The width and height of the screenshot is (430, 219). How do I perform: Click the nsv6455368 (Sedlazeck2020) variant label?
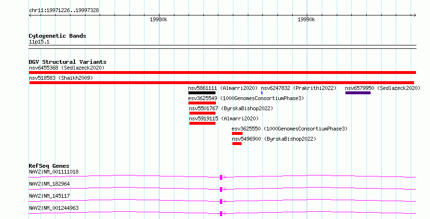pyautogui.click(x=67, y=68)
